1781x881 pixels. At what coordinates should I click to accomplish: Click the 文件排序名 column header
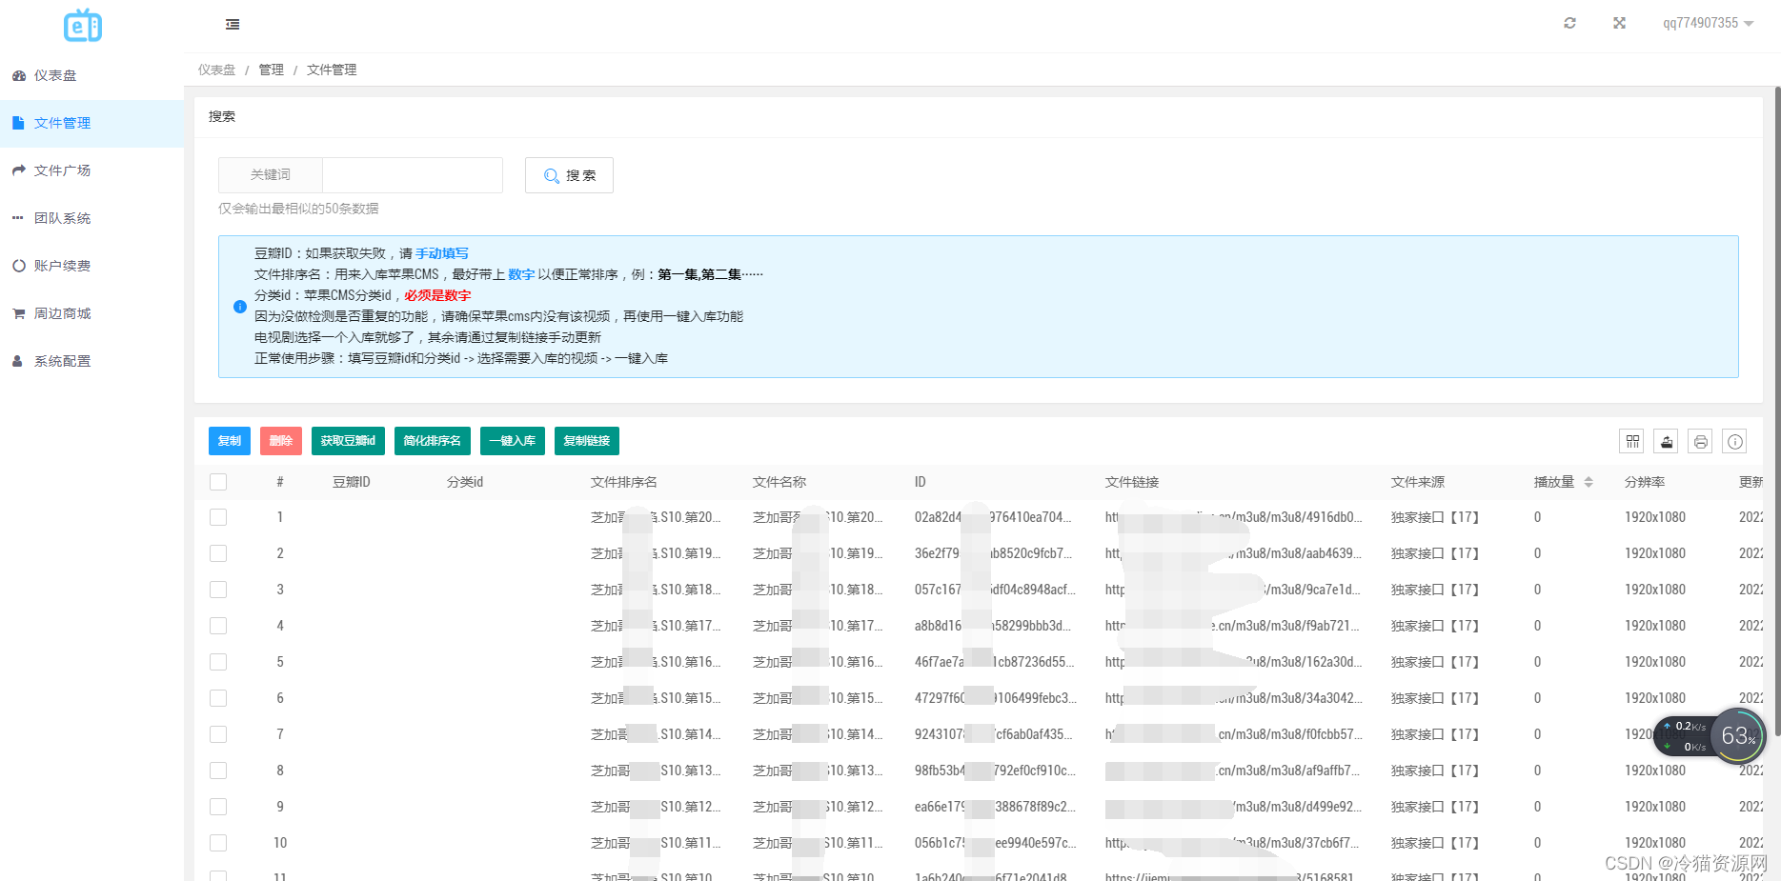coord(624,482)
